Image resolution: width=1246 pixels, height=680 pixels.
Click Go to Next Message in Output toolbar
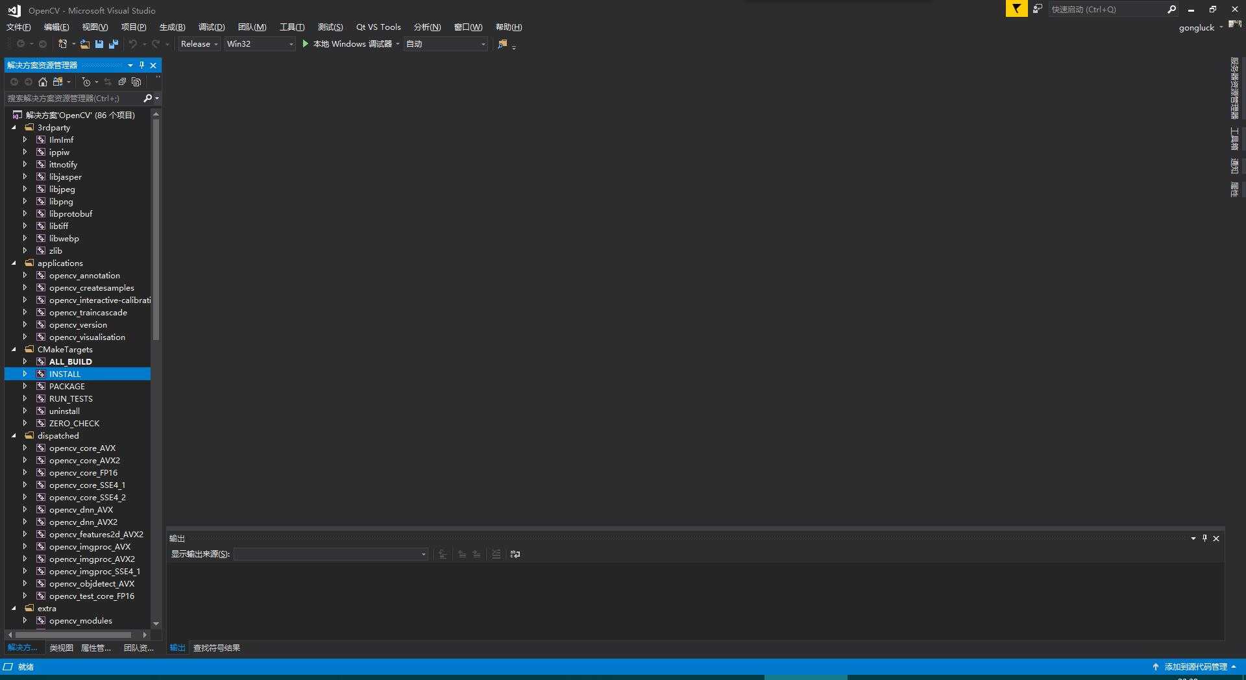(476, 554)
